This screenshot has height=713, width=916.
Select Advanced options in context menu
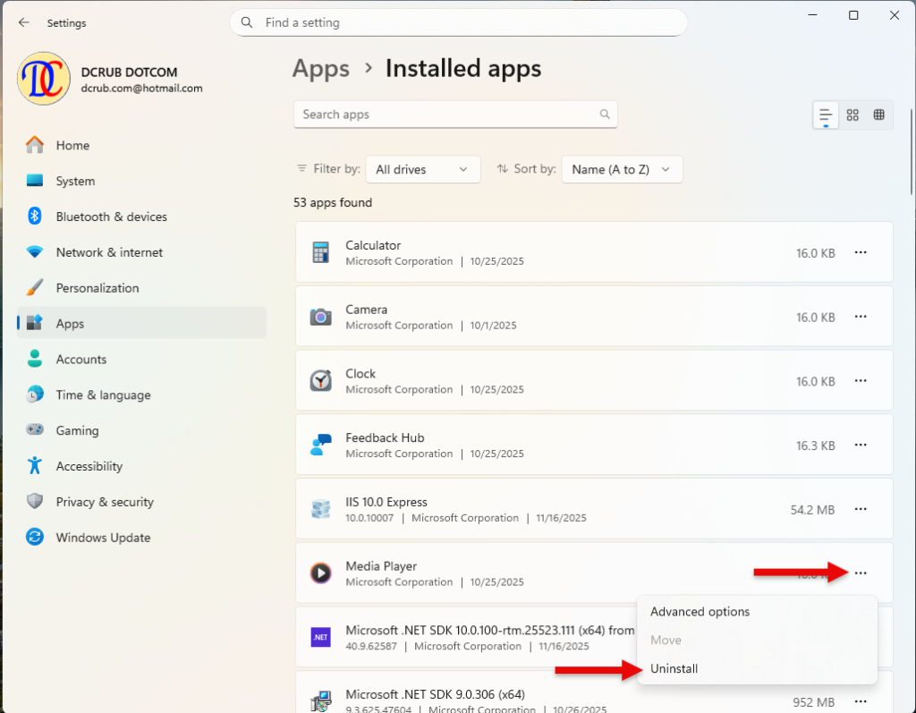click(x=700, y=612)
